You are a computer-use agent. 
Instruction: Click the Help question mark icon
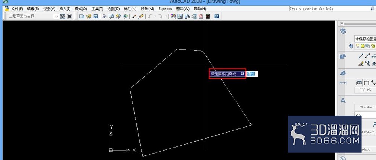pyautogui.click(x=217, y=16)
